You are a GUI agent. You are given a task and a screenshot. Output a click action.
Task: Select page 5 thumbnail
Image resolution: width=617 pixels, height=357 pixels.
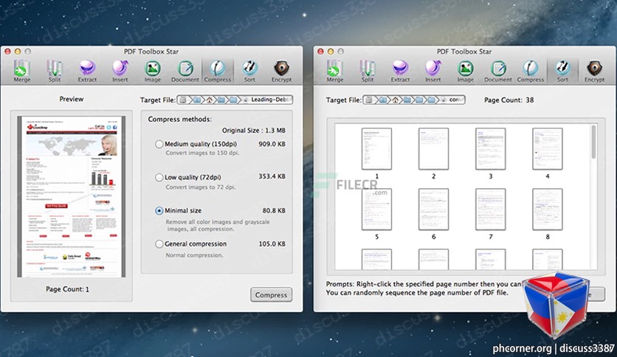[x=376, y=209]
